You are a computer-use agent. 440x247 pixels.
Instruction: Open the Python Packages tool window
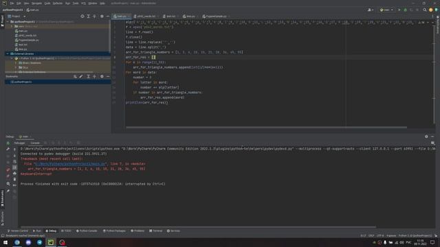click(114, 231)
